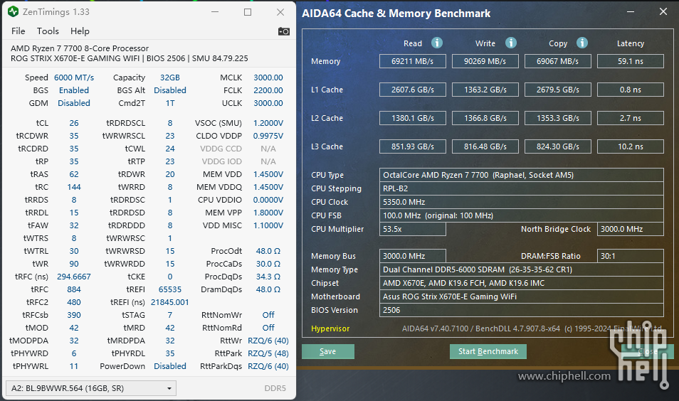
Task: Click the Memory Type DDR5-6000 SDRAM field
Action: click(x=522, y=269)
